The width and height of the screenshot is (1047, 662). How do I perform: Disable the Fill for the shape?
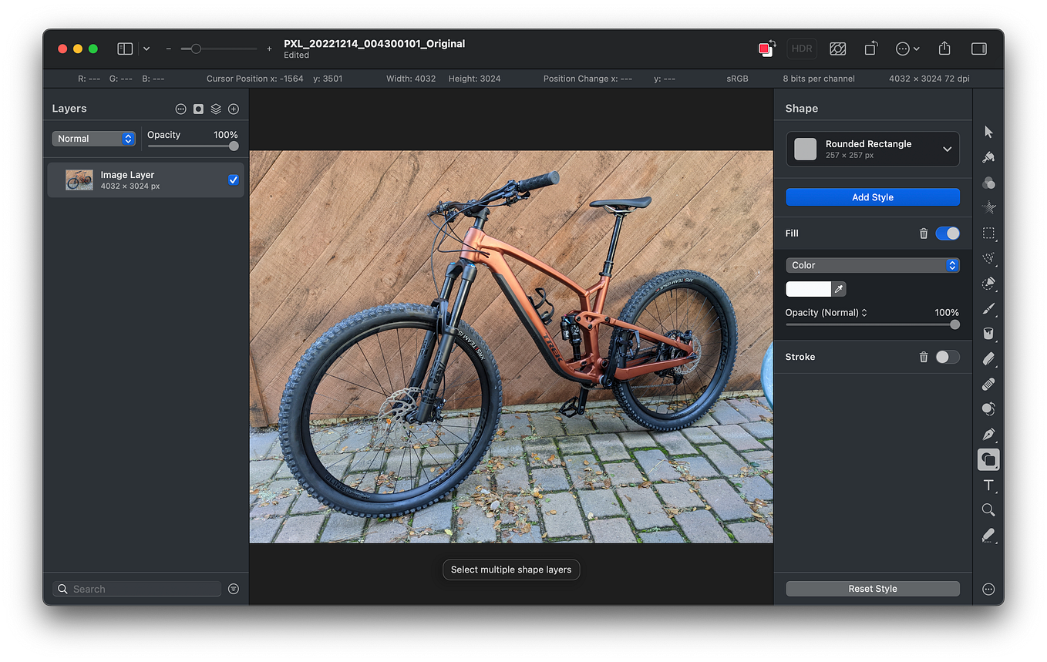948,233
